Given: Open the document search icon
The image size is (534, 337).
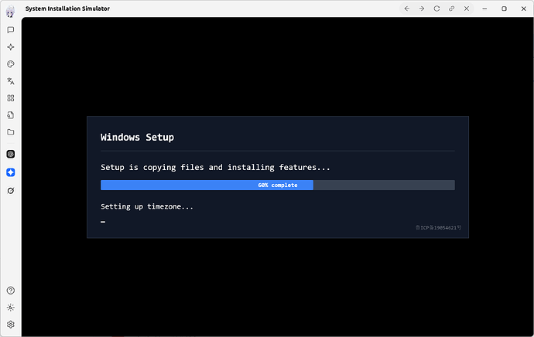Looking at the screenshot, I should [x=11, y=115].
